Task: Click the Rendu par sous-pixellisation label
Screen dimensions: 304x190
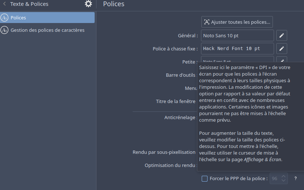Action: click(164, 152)
